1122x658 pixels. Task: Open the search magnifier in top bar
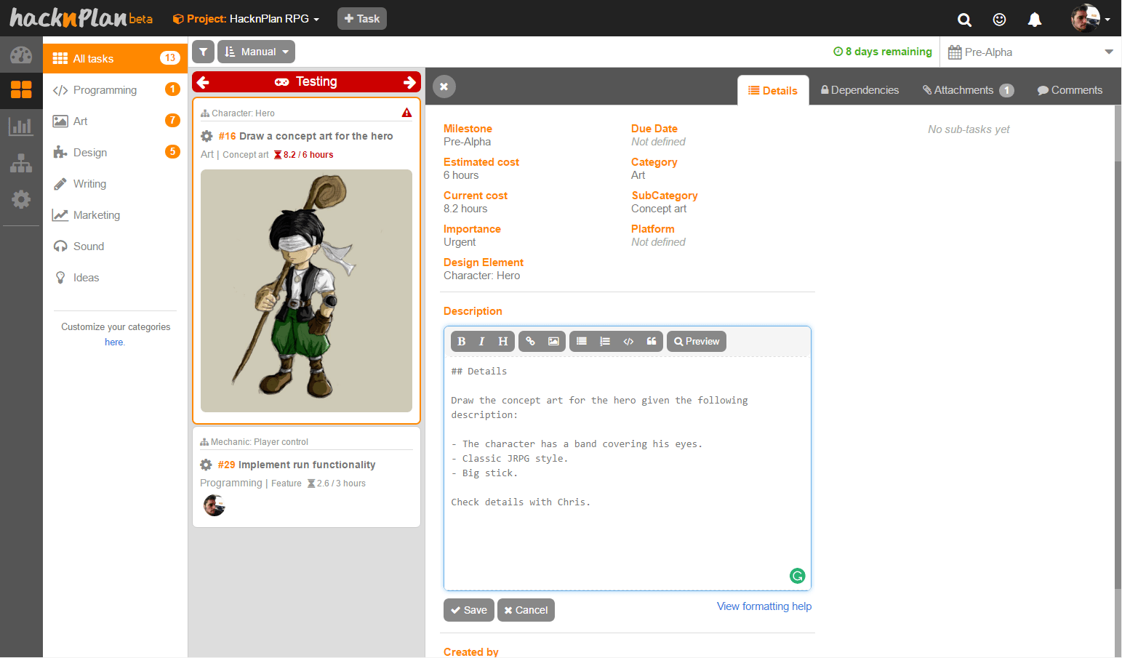(964, 20)
